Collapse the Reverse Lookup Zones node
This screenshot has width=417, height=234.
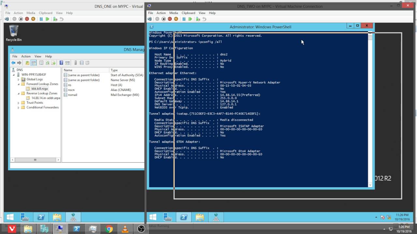(19, 93)
